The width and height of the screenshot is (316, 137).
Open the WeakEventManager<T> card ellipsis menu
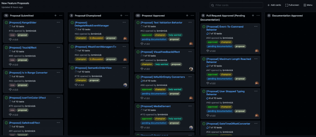(x=124, y=46)
